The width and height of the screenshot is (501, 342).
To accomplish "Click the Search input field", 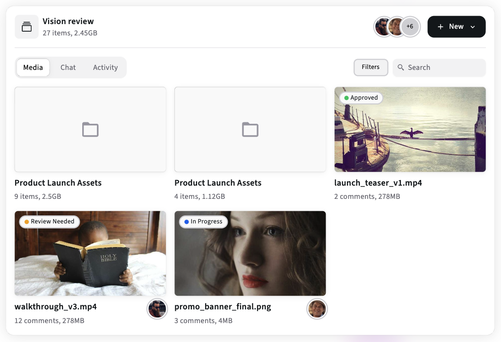I will pos(439,68).
